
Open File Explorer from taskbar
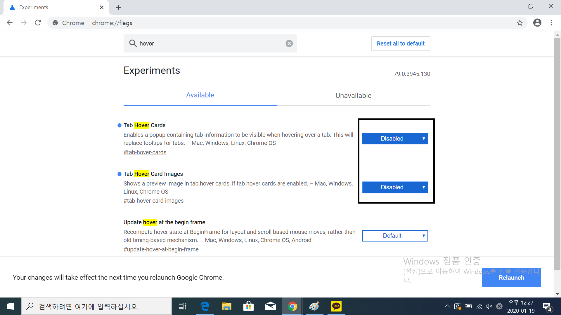(x=227, y=306)
